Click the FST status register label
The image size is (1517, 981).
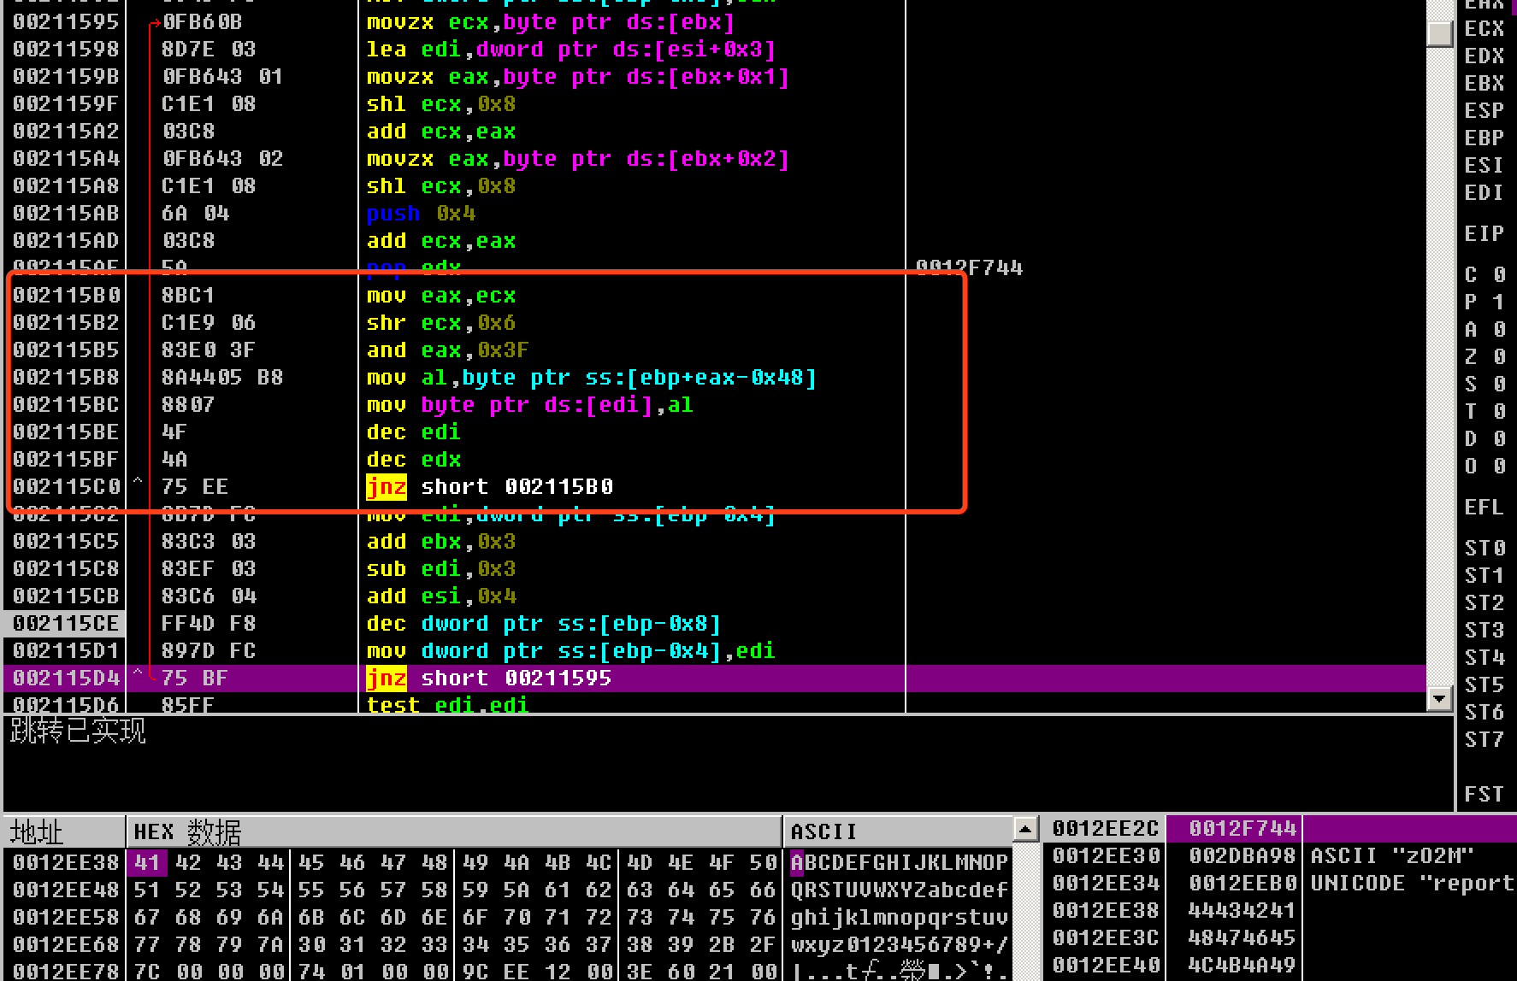[1485, 795]
